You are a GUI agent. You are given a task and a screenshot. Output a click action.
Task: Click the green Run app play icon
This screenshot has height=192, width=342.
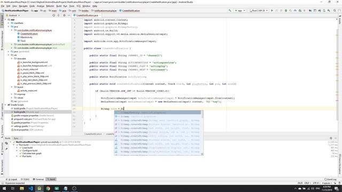272,11
